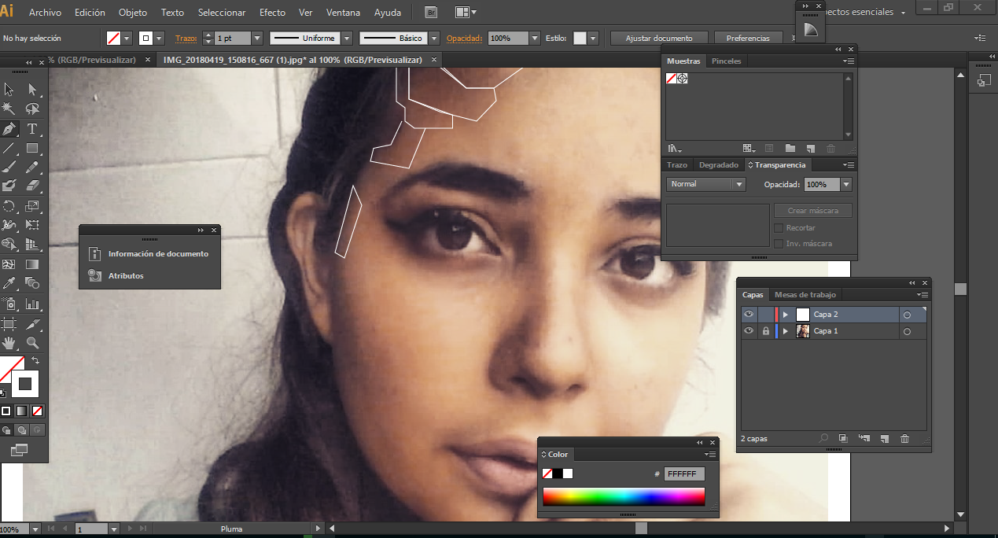Toggle the Recortar checkbox
This screenshot has width=998, height=538.
point(779,228)
